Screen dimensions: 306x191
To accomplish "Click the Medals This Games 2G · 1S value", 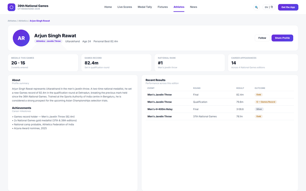I will pos(18,63).
